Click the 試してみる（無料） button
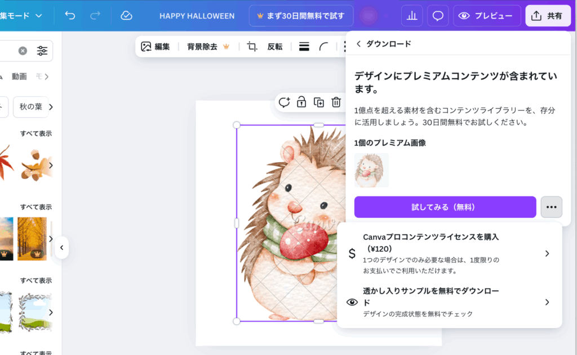Image resolution: width=577 pixels, height=355 pixels. coord(445,207)
